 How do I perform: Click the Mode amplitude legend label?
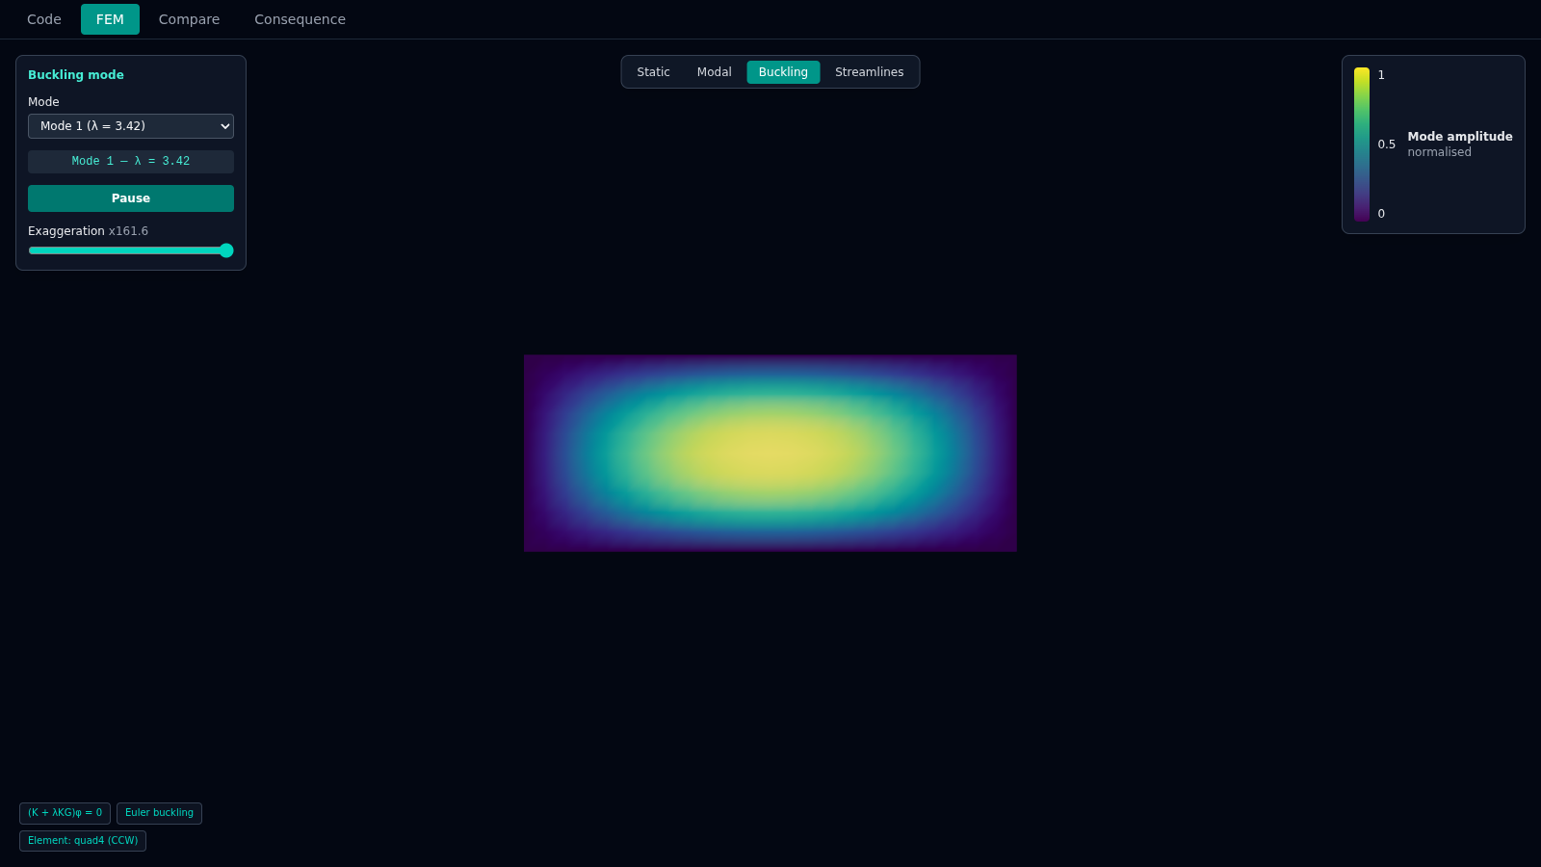1460,137
